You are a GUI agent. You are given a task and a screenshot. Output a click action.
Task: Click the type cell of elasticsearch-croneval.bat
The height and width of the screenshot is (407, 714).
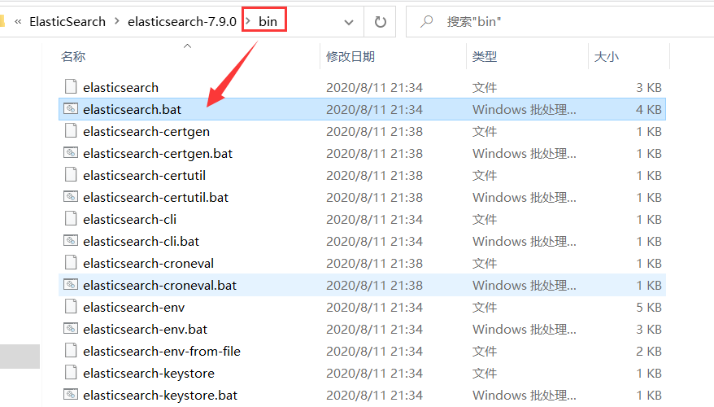[525, 286]
